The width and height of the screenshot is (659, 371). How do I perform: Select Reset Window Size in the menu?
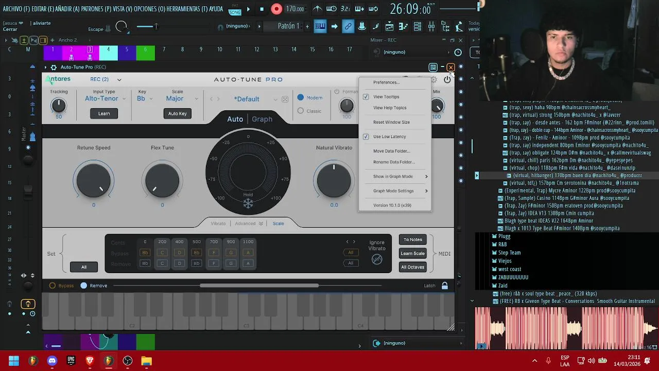pos(391,122)
